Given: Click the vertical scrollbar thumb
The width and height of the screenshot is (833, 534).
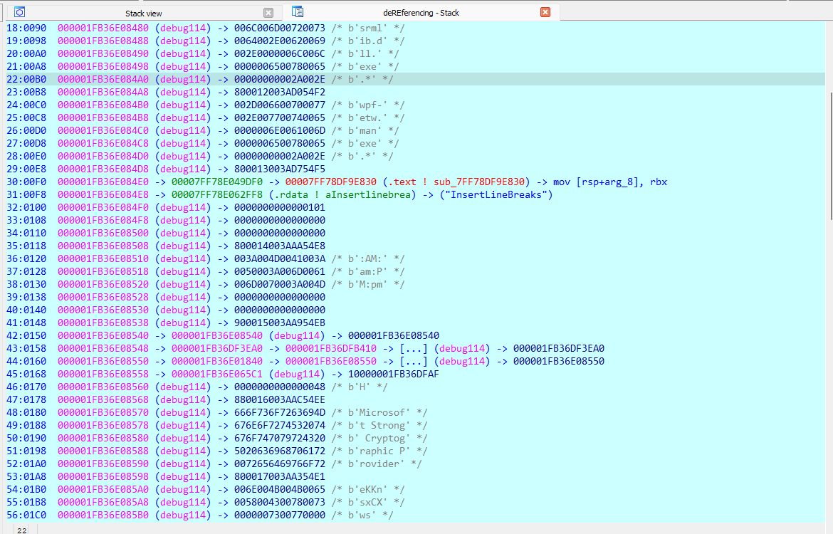Looking at the screenshot, I should coord(830,155).
